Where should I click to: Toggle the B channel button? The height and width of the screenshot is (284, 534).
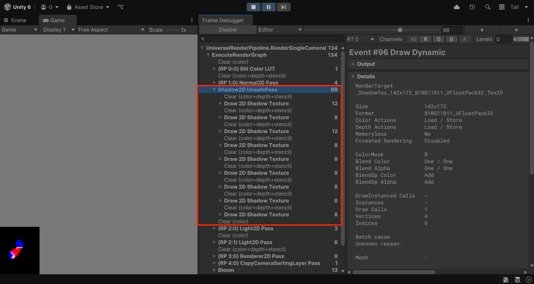[x=451, y=39]
